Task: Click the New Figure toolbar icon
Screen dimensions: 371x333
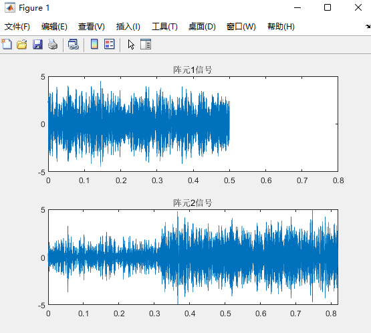Action: (x=7, y=44)
